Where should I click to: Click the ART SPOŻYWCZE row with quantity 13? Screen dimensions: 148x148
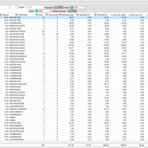click(x=74, y=54)
